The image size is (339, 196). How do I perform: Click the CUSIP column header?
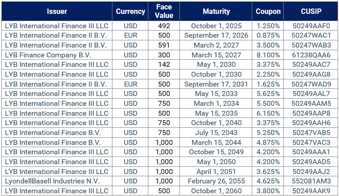click(311, 12)
